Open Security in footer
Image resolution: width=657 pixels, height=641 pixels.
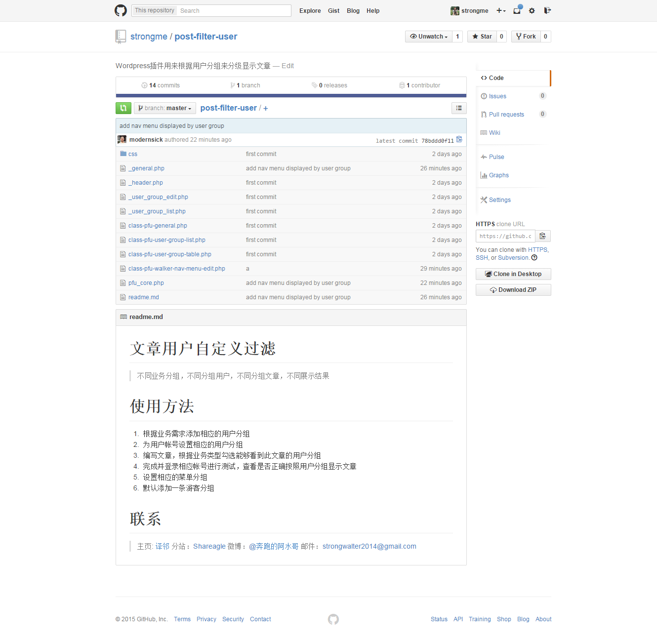233,619
